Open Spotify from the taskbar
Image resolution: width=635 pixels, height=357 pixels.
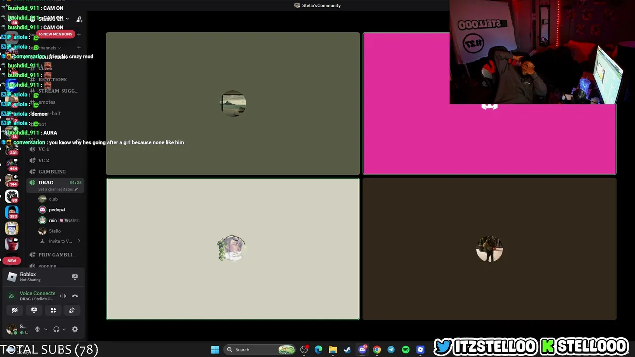(406, 350)
